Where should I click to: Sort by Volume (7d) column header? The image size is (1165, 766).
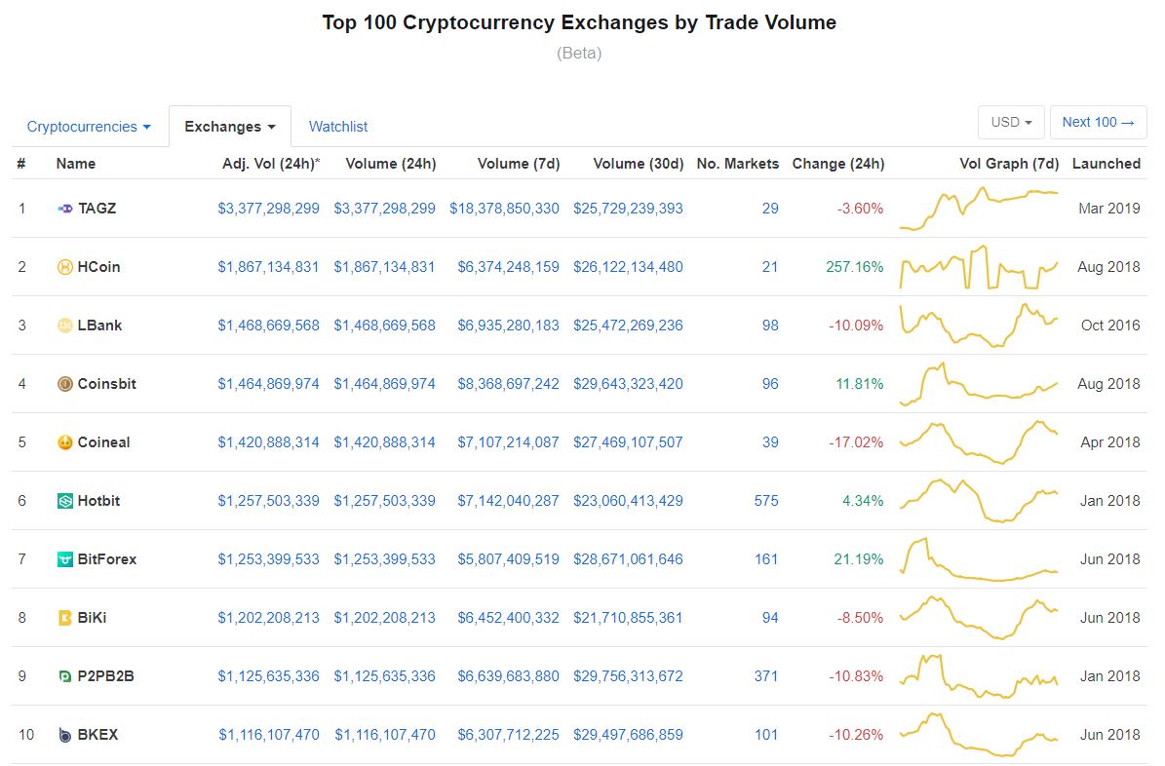click(519, 164)
